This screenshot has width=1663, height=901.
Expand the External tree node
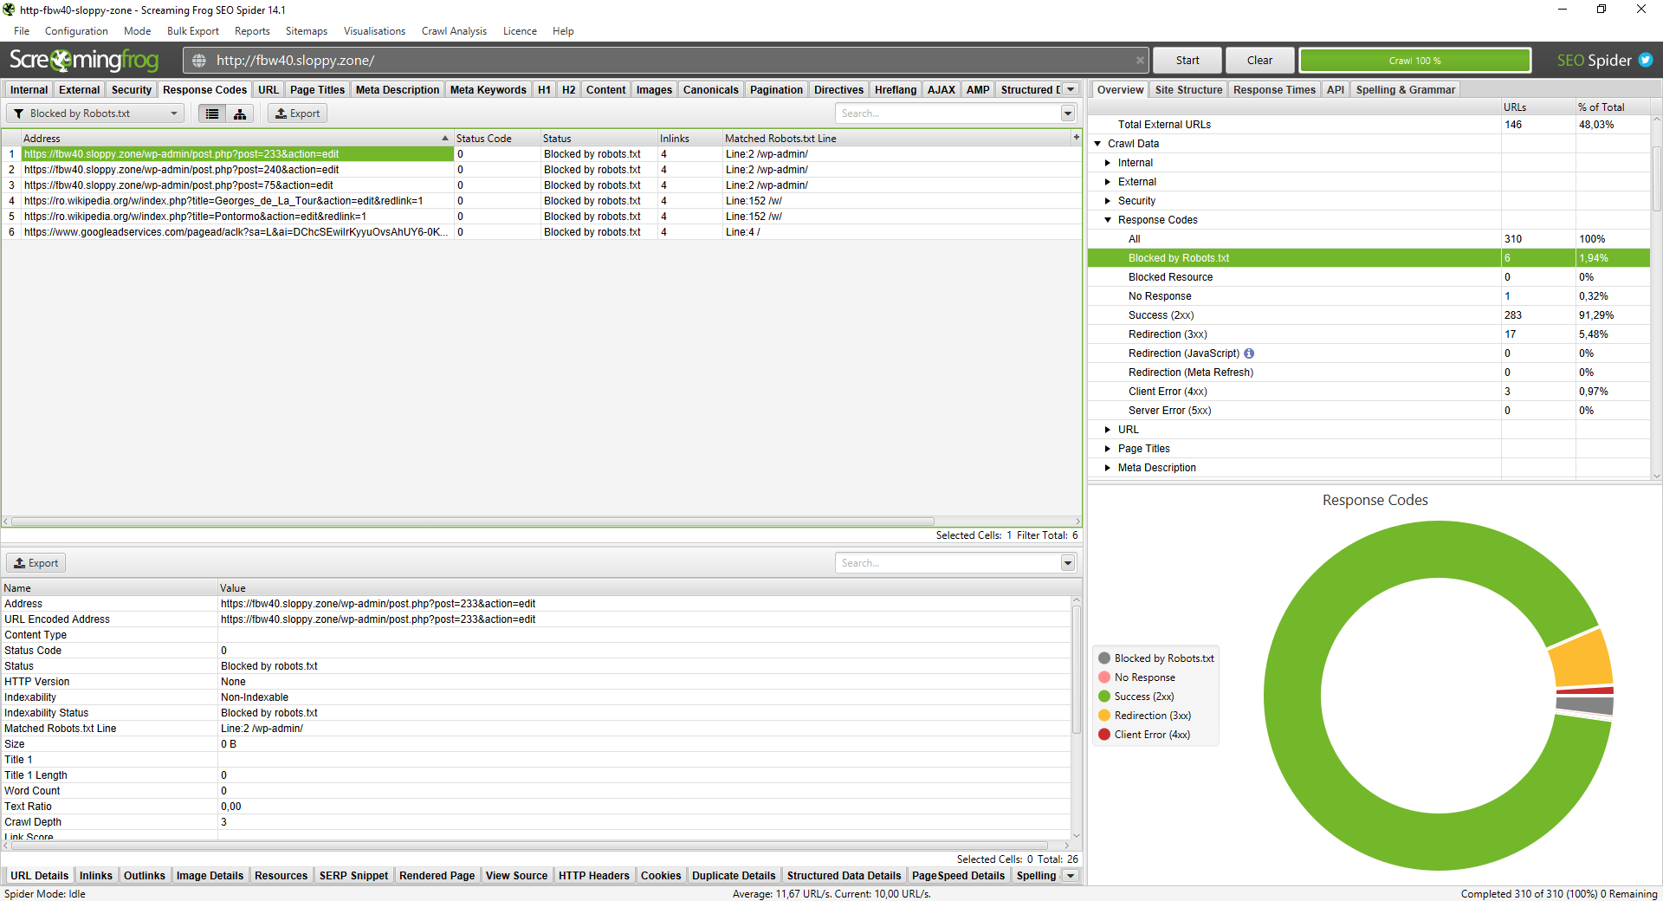pos(1108,182)
